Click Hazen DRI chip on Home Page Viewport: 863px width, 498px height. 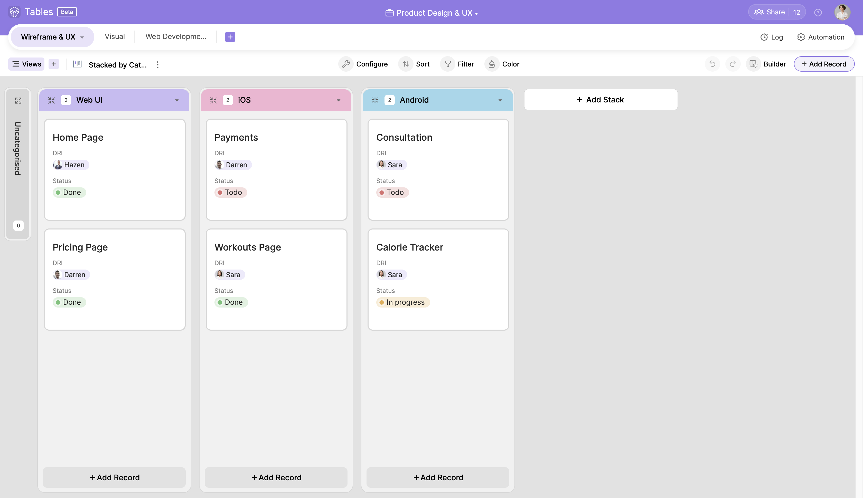70,165
